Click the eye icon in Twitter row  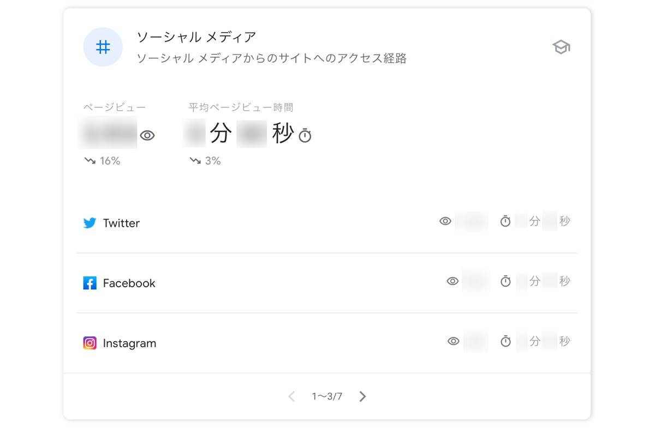[445, 221]
